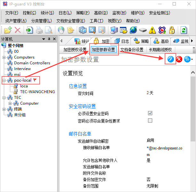Collapse the poc-local tree node
Viewport: 196px width, 192px height.
point(4,80)
